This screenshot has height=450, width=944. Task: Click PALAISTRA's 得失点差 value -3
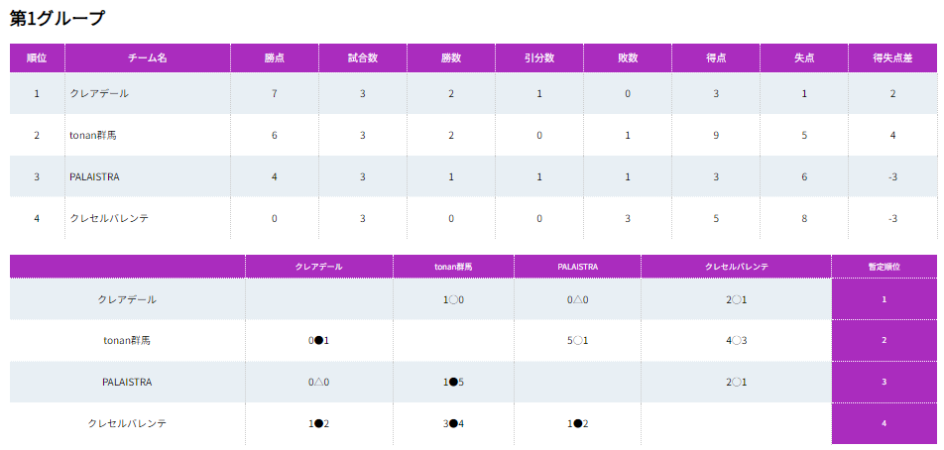tap(892, 176)
